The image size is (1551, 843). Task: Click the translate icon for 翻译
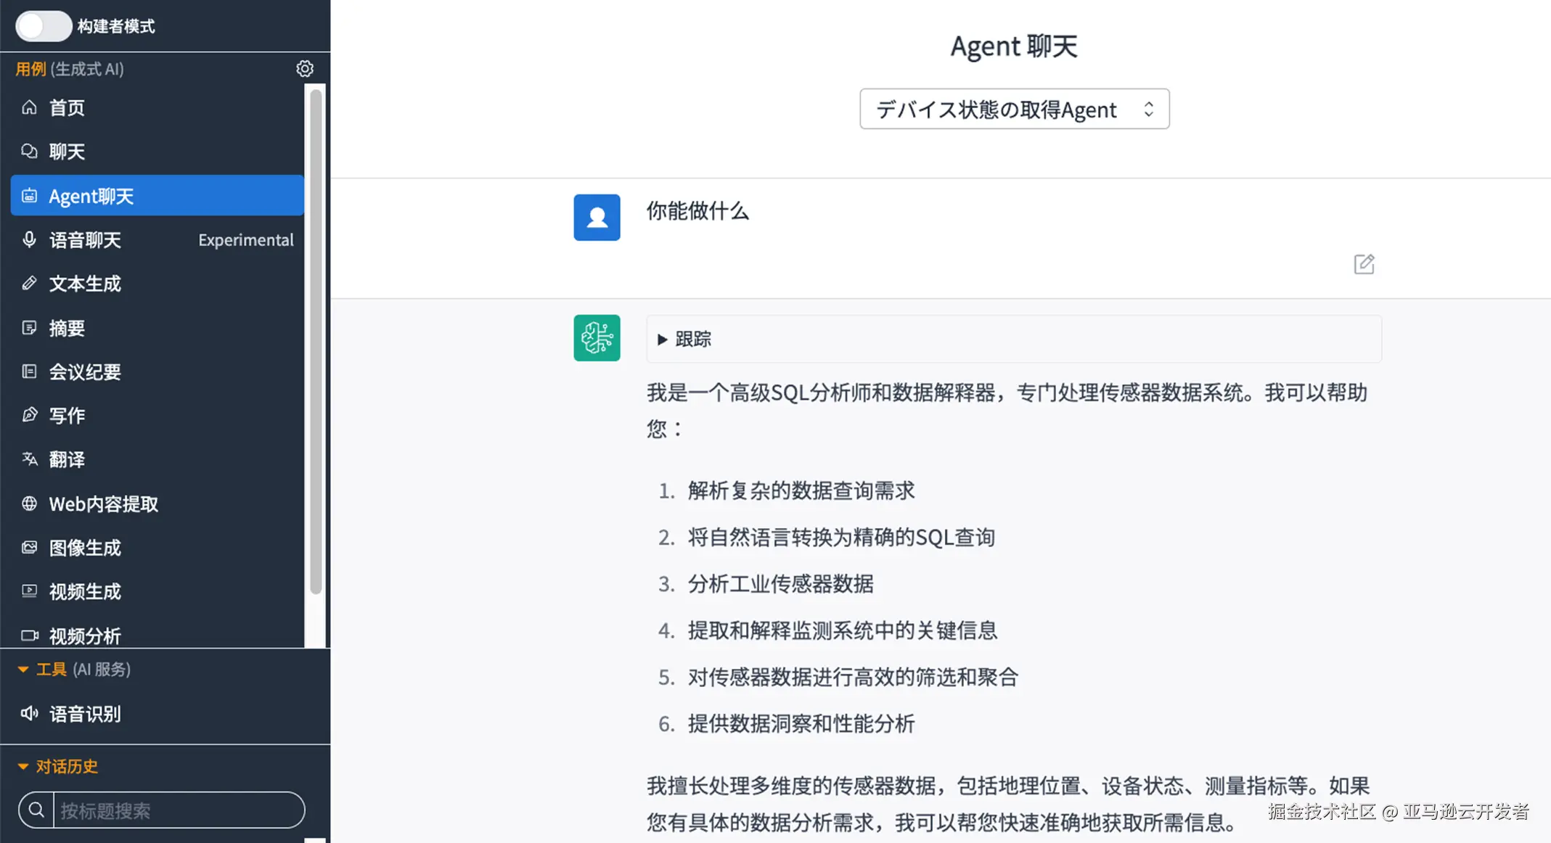[29, 459]
